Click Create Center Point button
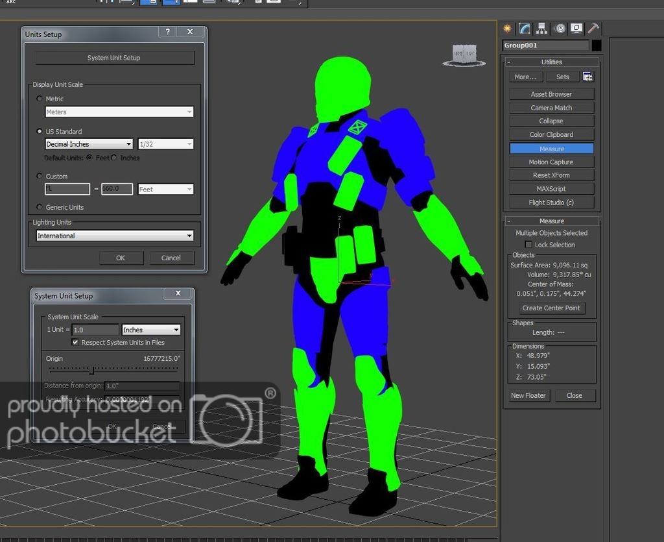664x542 pixels. (x=551, y=308)
